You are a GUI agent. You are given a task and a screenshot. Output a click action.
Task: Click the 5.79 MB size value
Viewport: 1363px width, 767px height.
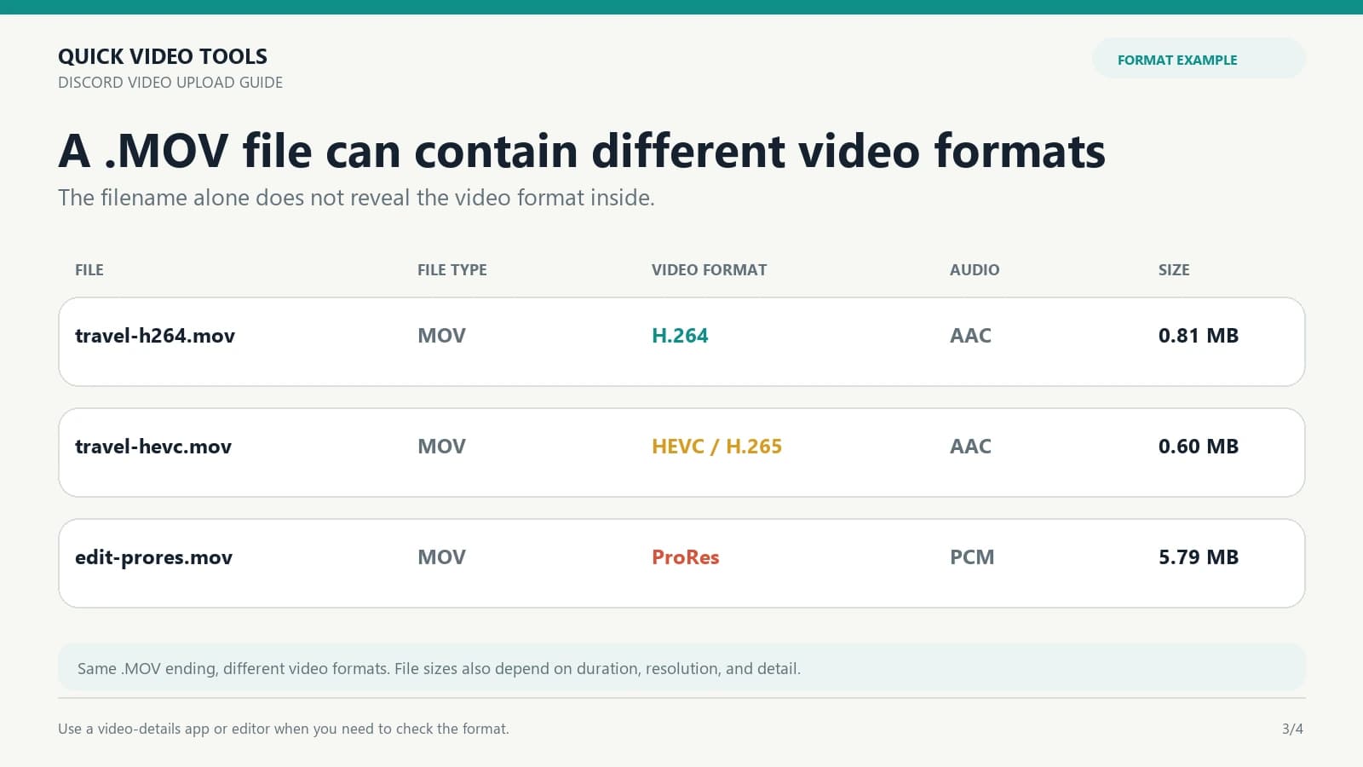tap(1199, 557)
